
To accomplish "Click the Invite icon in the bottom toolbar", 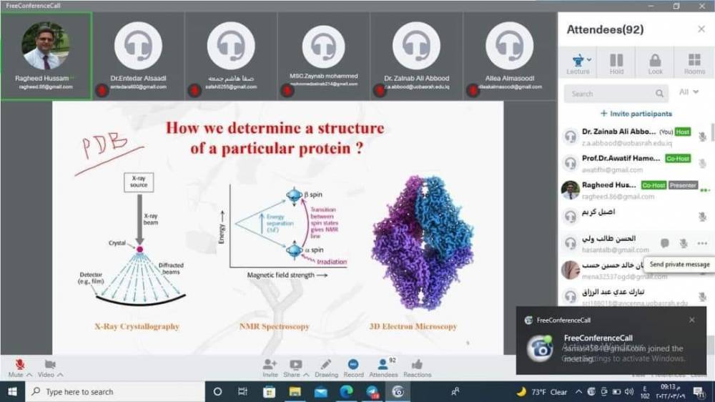I will tap(270, 365).
